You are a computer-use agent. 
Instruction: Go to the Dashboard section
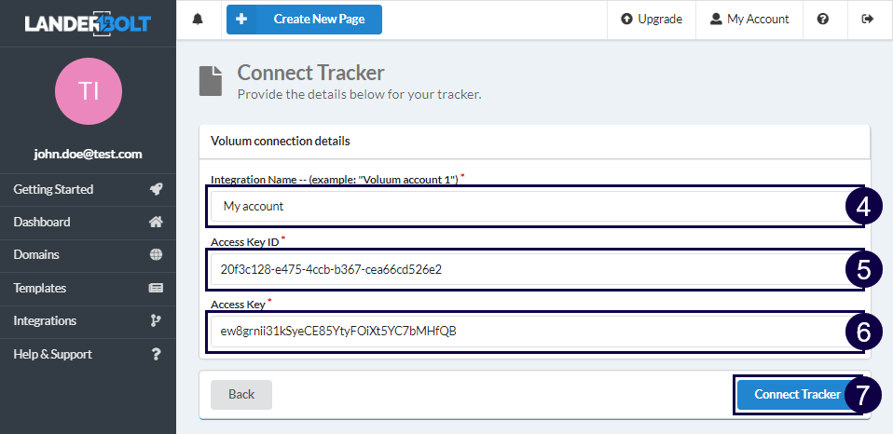coord(42,223)
